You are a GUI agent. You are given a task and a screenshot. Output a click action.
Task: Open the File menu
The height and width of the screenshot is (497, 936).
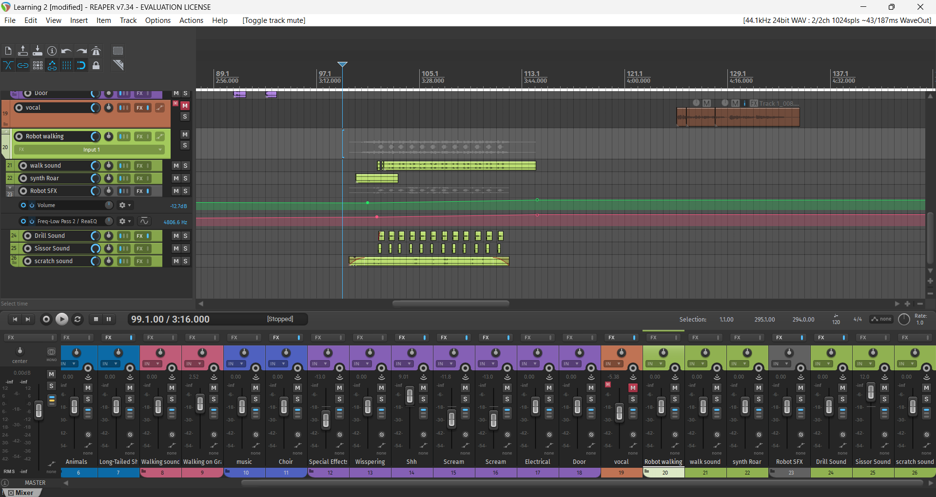[10, 20]
